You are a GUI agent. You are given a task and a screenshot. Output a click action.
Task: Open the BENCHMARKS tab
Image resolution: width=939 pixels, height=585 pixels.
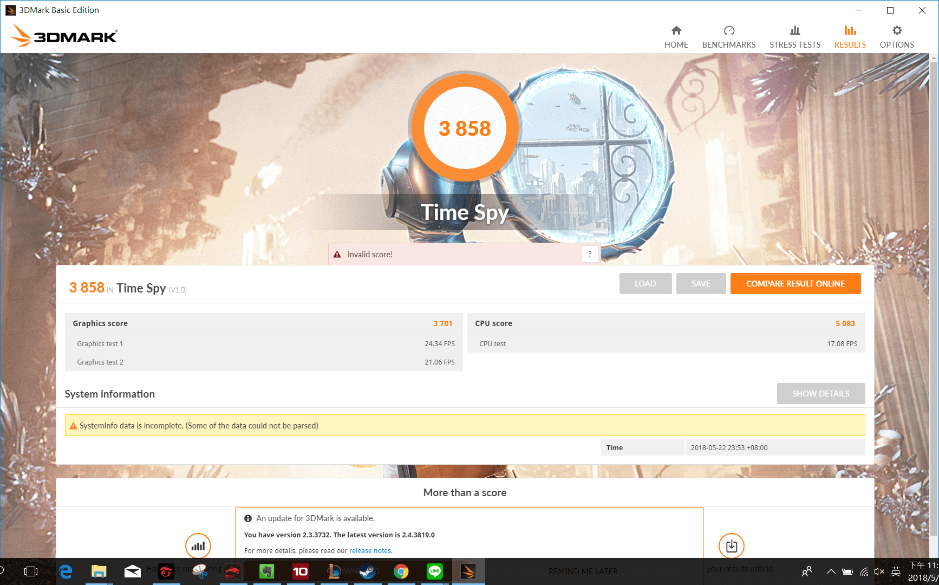coord(729,37)
